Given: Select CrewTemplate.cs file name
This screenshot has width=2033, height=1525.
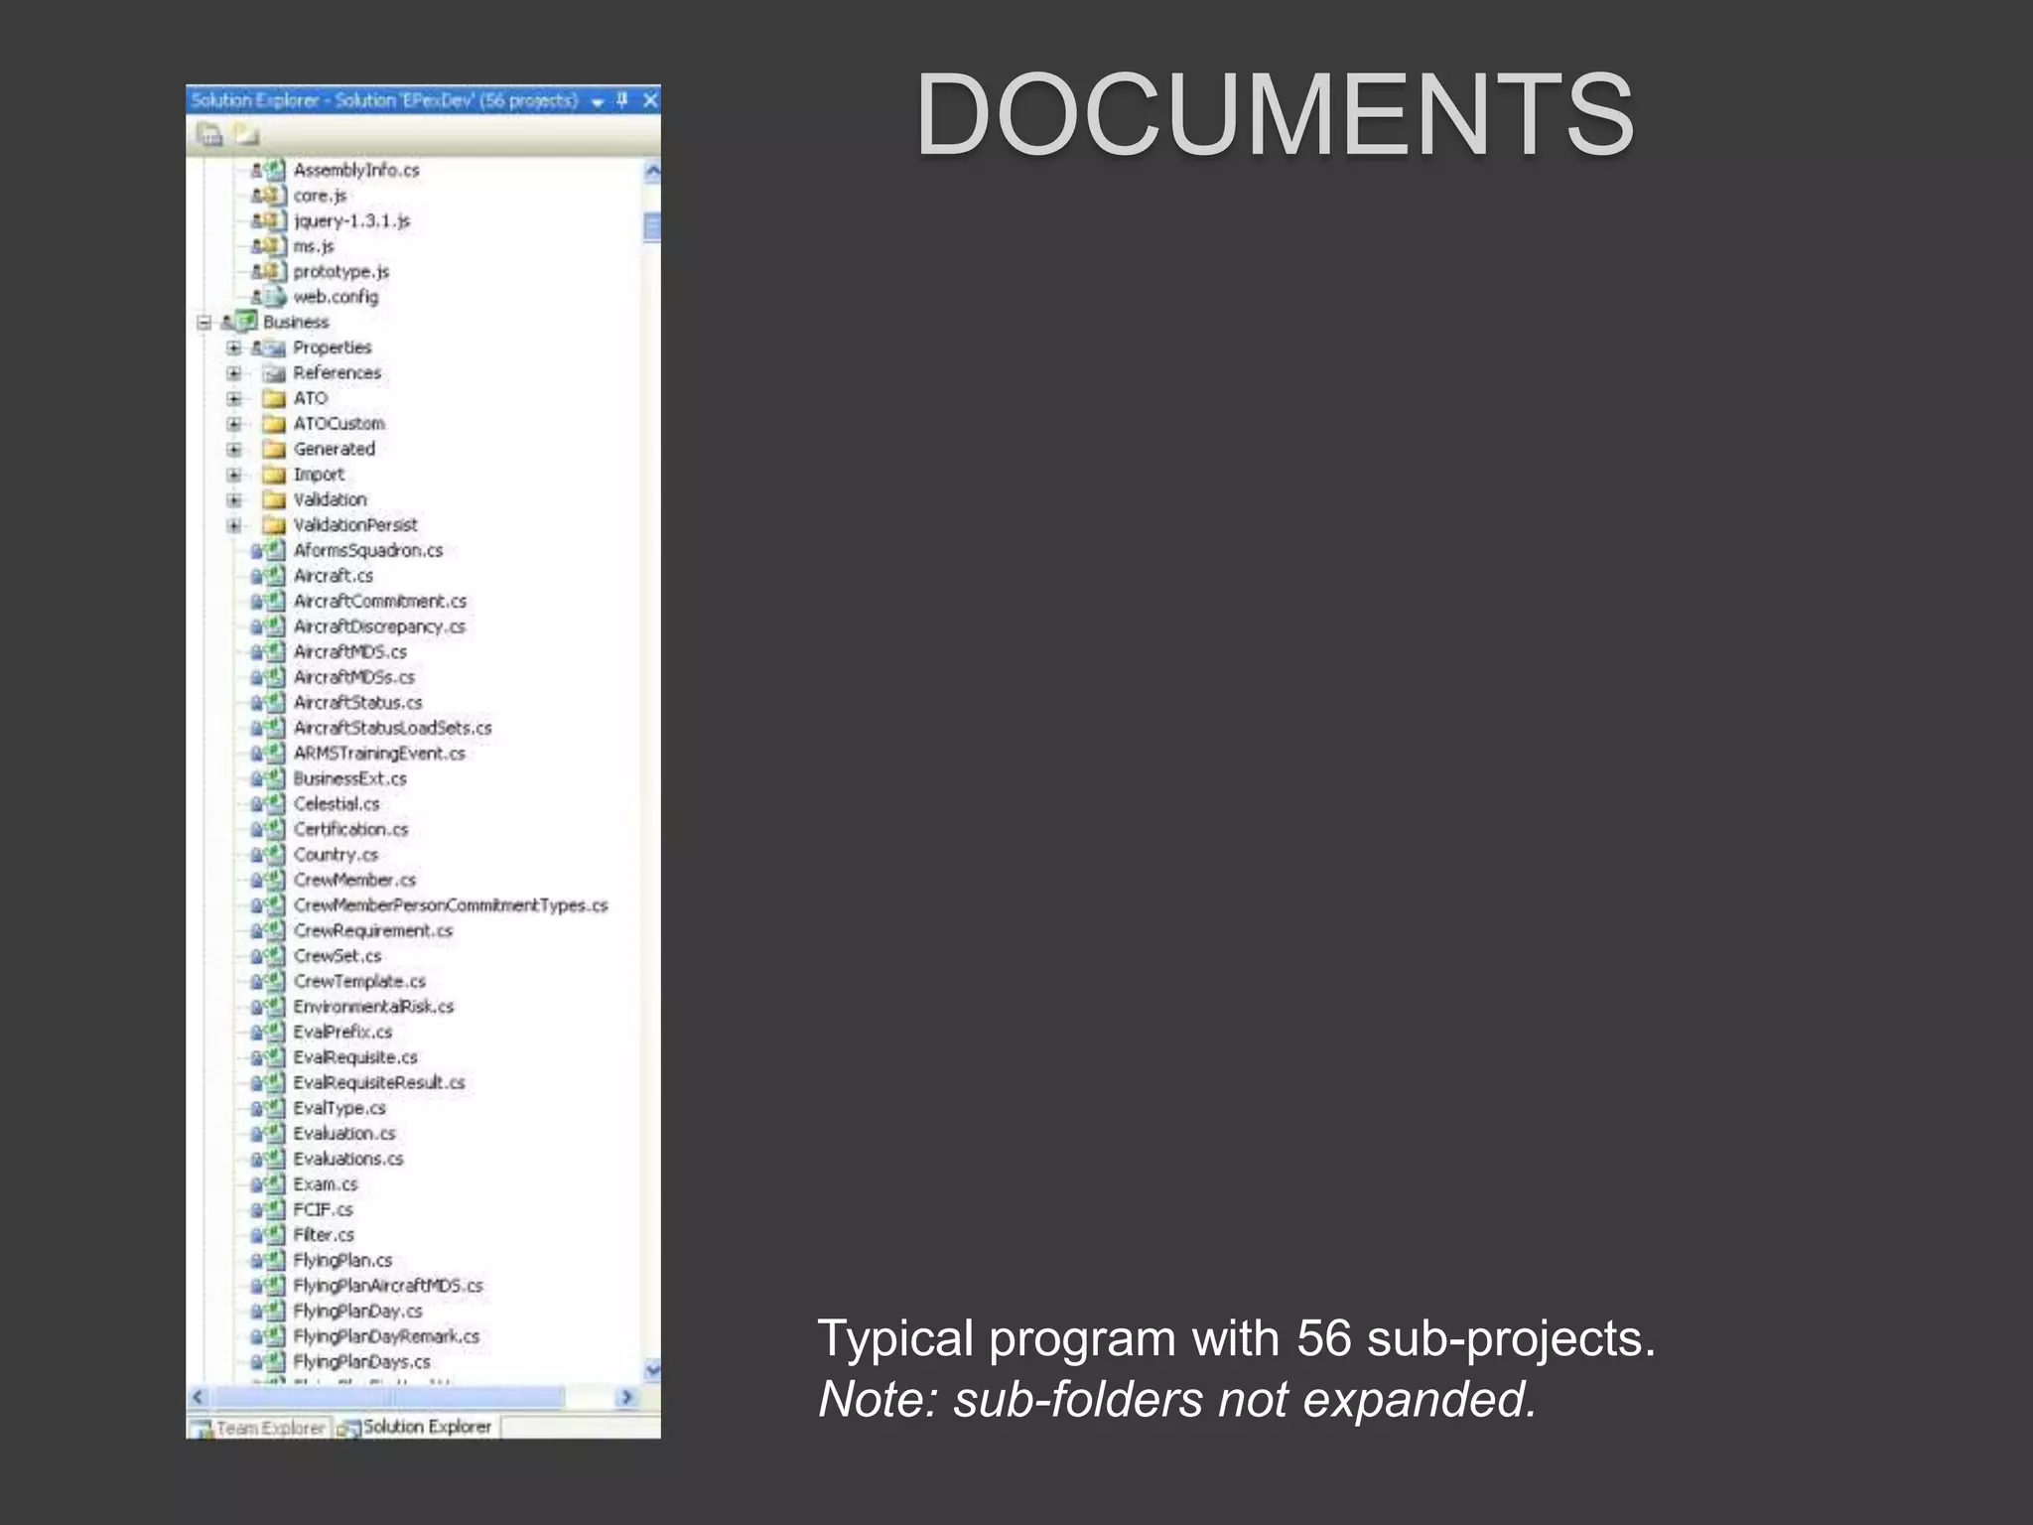Looking at the screenshot, I should coord(359,981).
